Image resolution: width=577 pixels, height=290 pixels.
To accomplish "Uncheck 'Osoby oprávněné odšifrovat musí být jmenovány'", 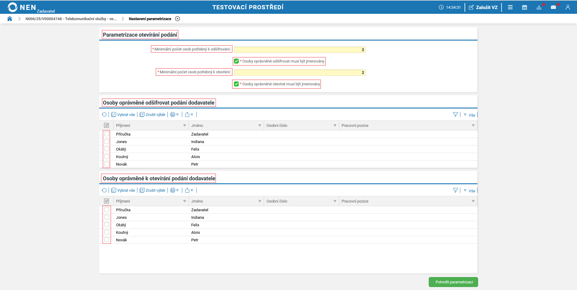I will point(236,61).
